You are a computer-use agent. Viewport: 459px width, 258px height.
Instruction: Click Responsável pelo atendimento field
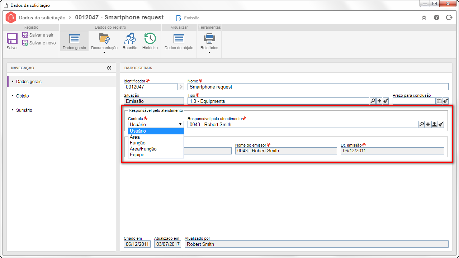[x=303, y=124]
